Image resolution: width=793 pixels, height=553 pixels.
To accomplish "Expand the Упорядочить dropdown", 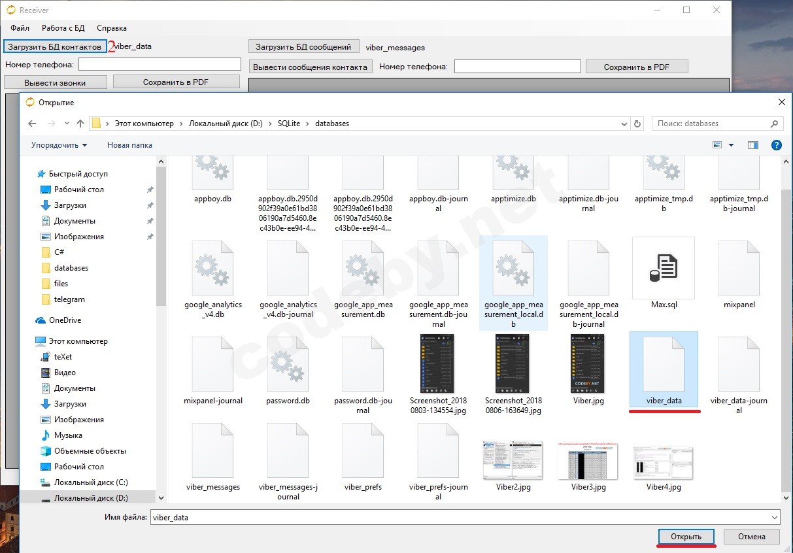I will click(59, 145).
